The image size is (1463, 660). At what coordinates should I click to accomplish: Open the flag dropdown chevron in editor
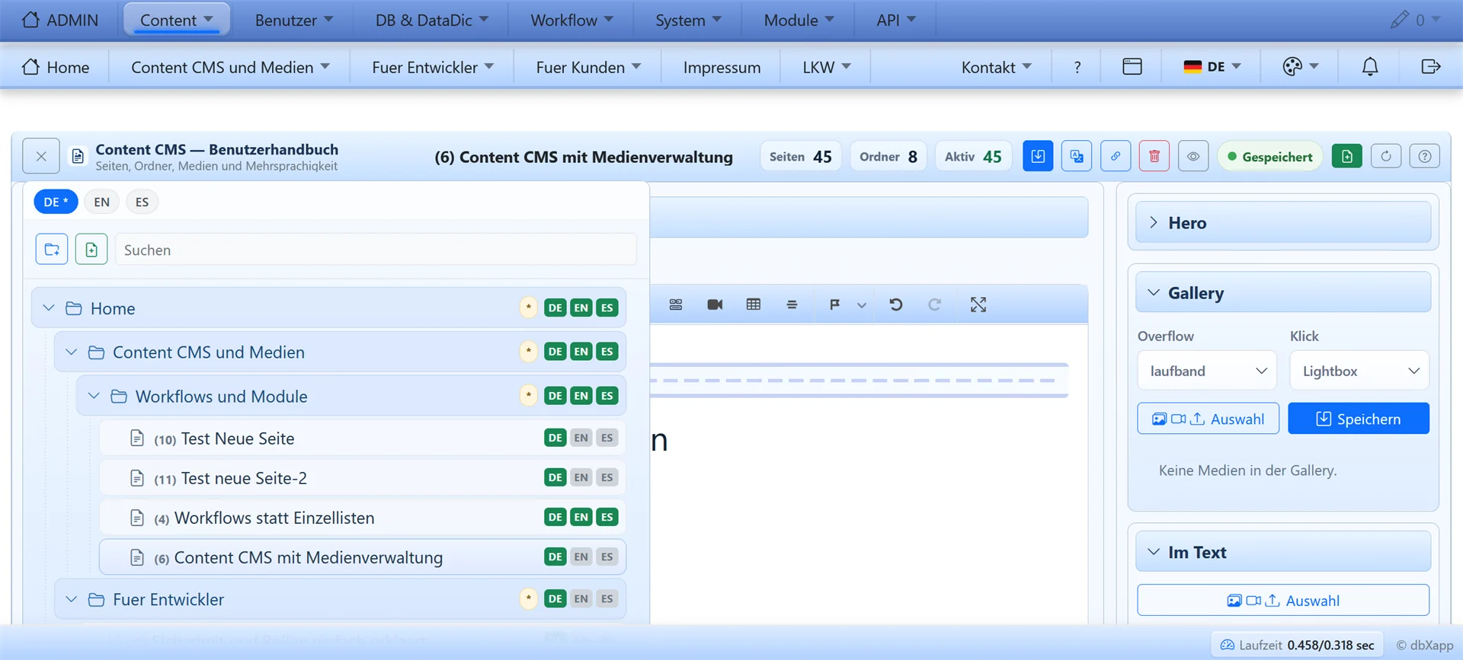[862, 305]
